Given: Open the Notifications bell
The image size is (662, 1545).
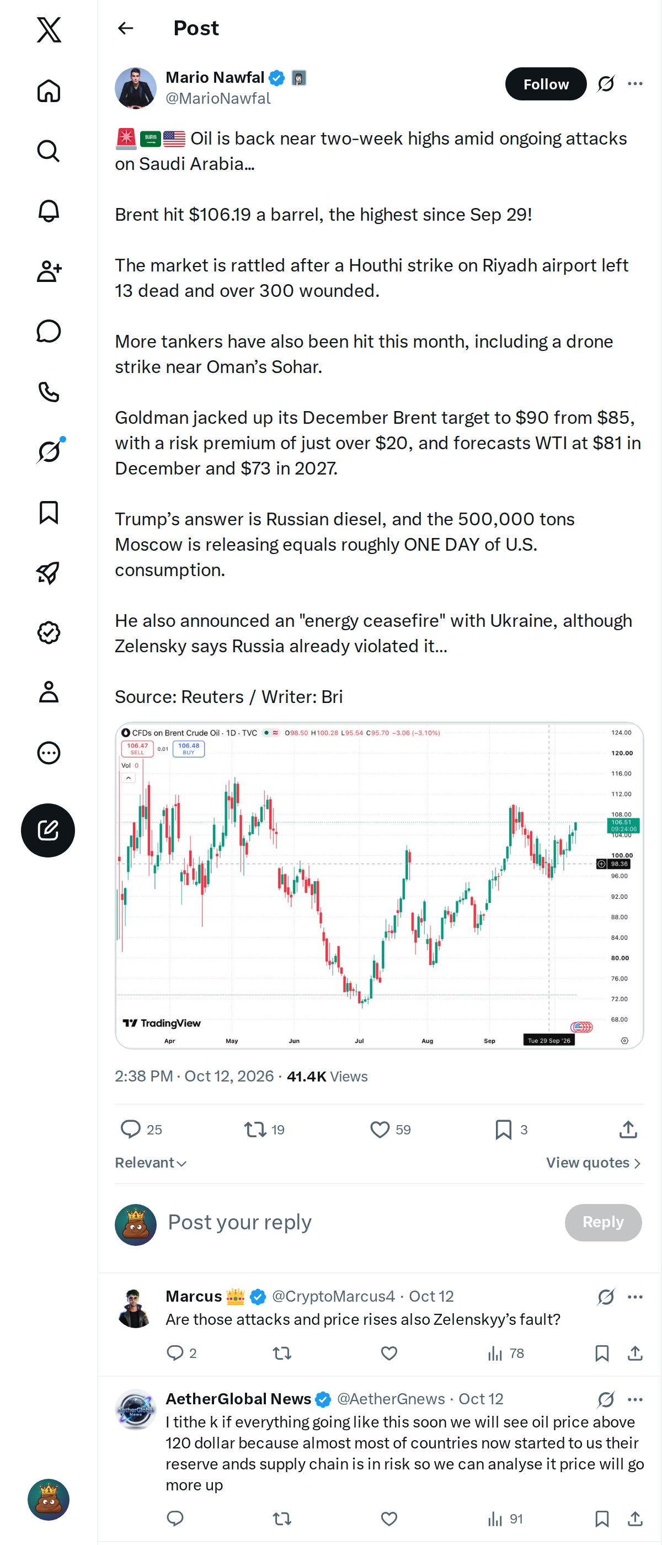Looking at the screenshot, I should [49, 211].
